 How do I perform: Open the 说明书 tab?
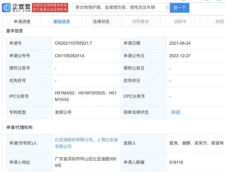pyautogui.click(x=180, y=22)
